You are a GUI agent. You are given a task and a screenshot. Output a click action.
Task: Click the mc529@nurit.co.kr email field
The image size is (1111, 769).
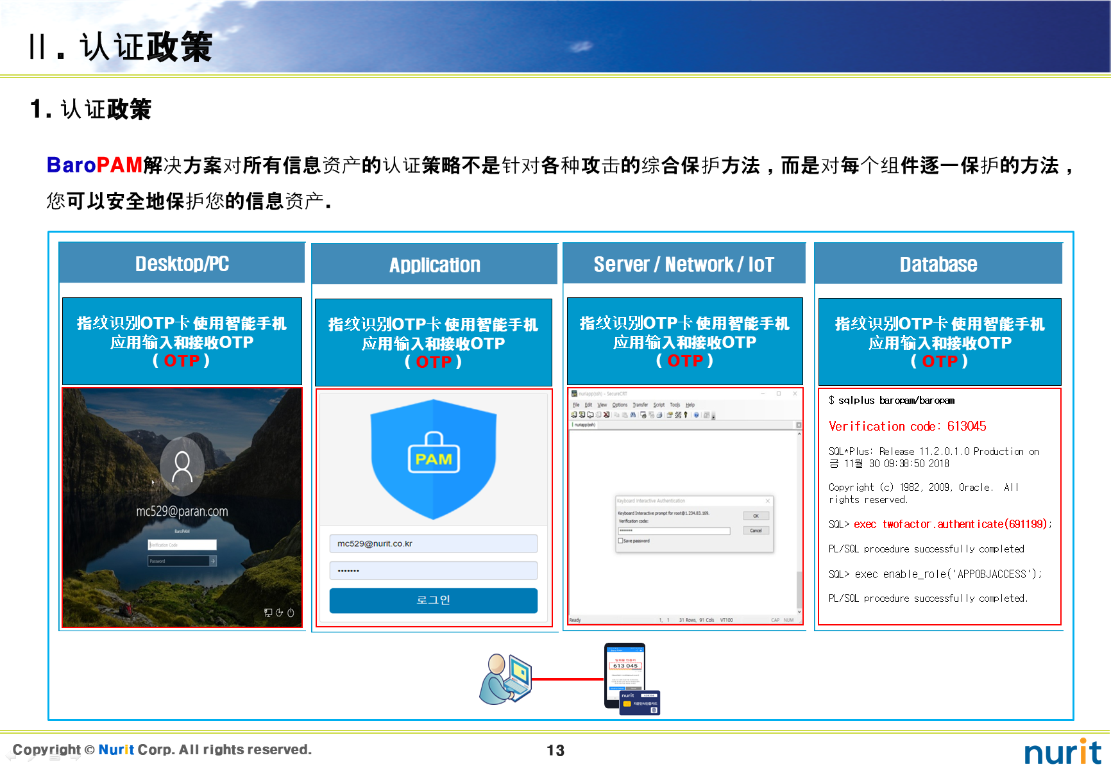click(x=434, y=543)
